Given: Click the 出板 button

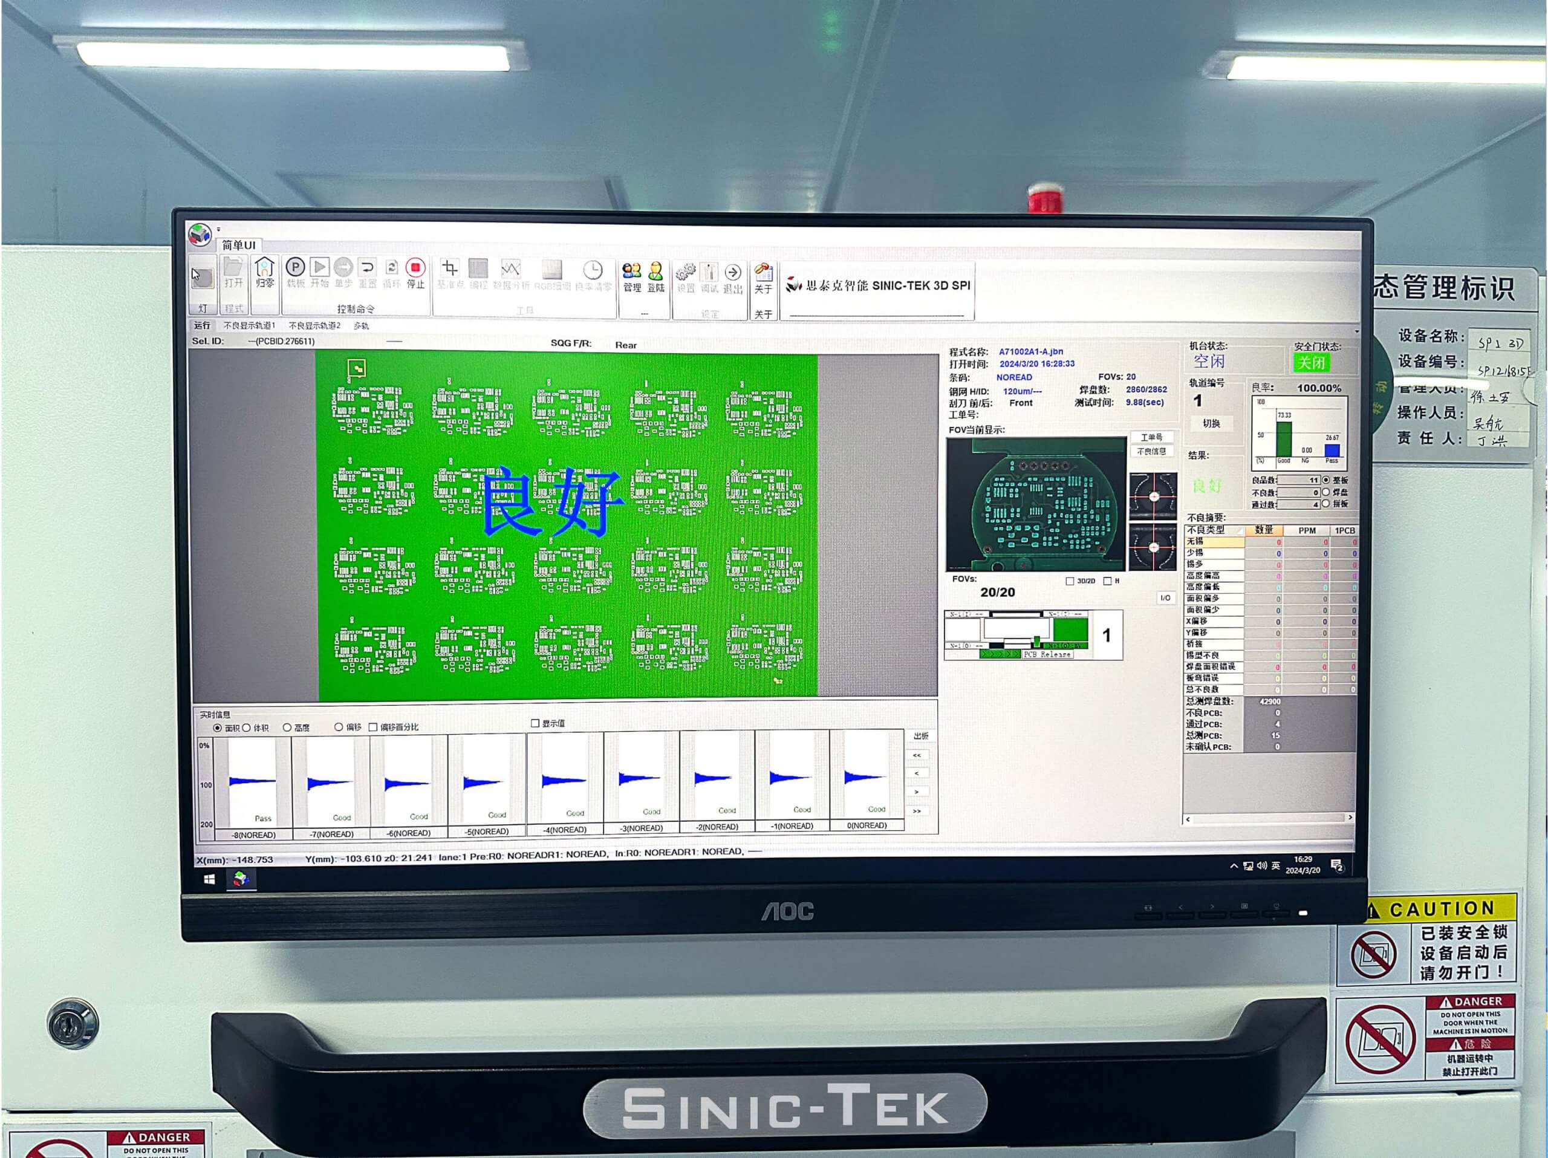Looking at the screenshot, I should click(921, 736).
